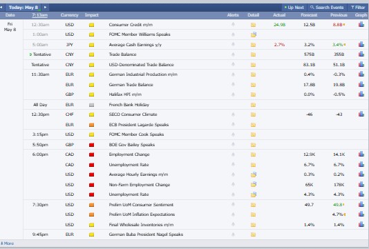Click the Actual column header
The height and width of the screenshot is (249, 369).
coord(279,15)
